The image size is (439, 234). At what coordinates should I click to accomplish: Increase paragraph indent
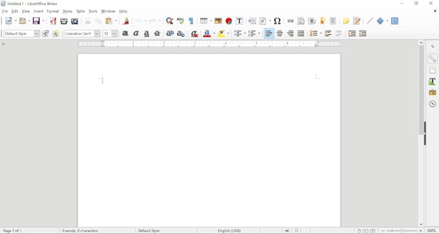352,34
